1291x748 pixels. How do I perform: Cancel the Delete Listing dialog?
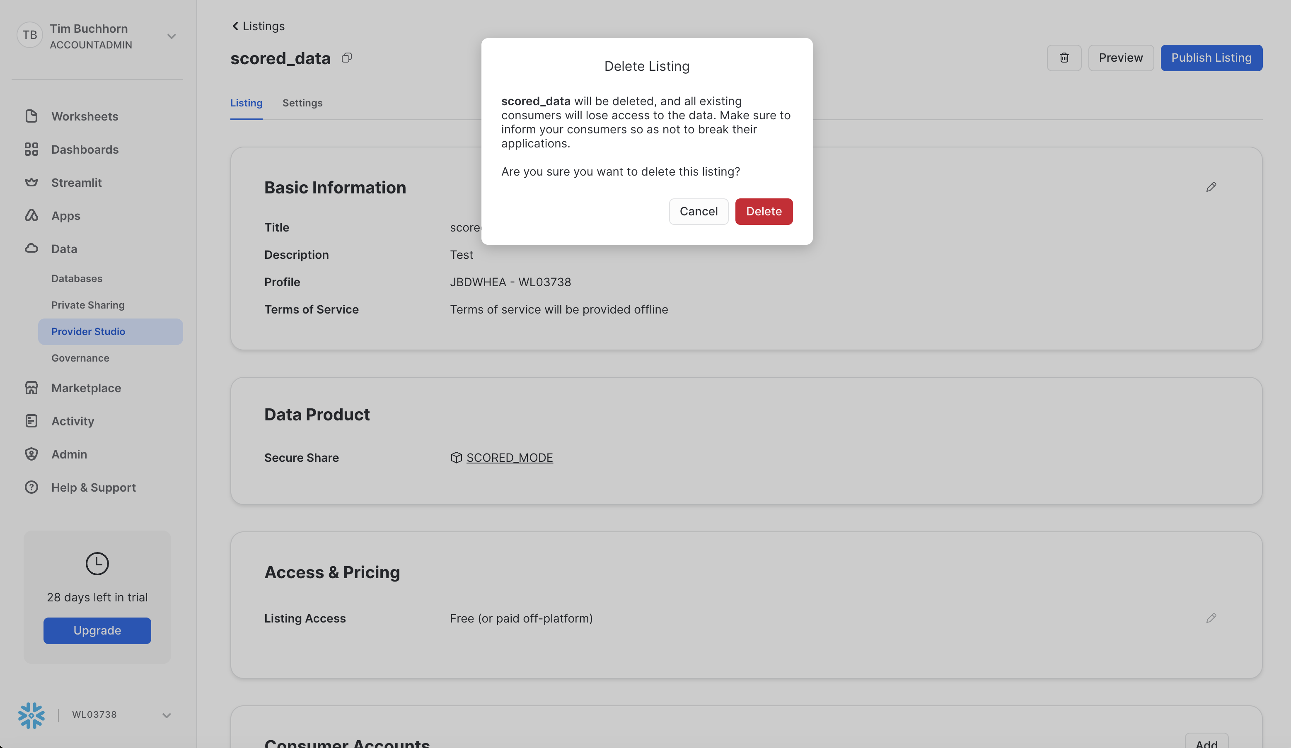(x=698, y=212)
